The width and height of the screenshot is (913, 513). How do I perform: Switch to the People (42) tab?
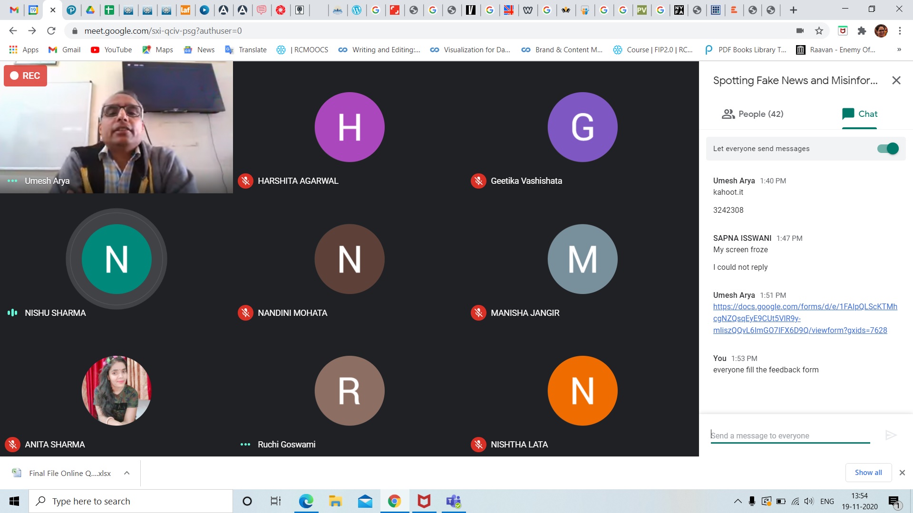[x=752, y=114]
